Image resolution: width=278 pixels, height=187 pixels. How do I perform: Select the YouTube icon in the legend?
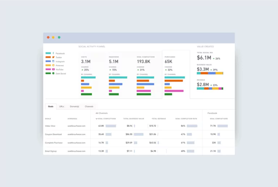tap(53, 69)
